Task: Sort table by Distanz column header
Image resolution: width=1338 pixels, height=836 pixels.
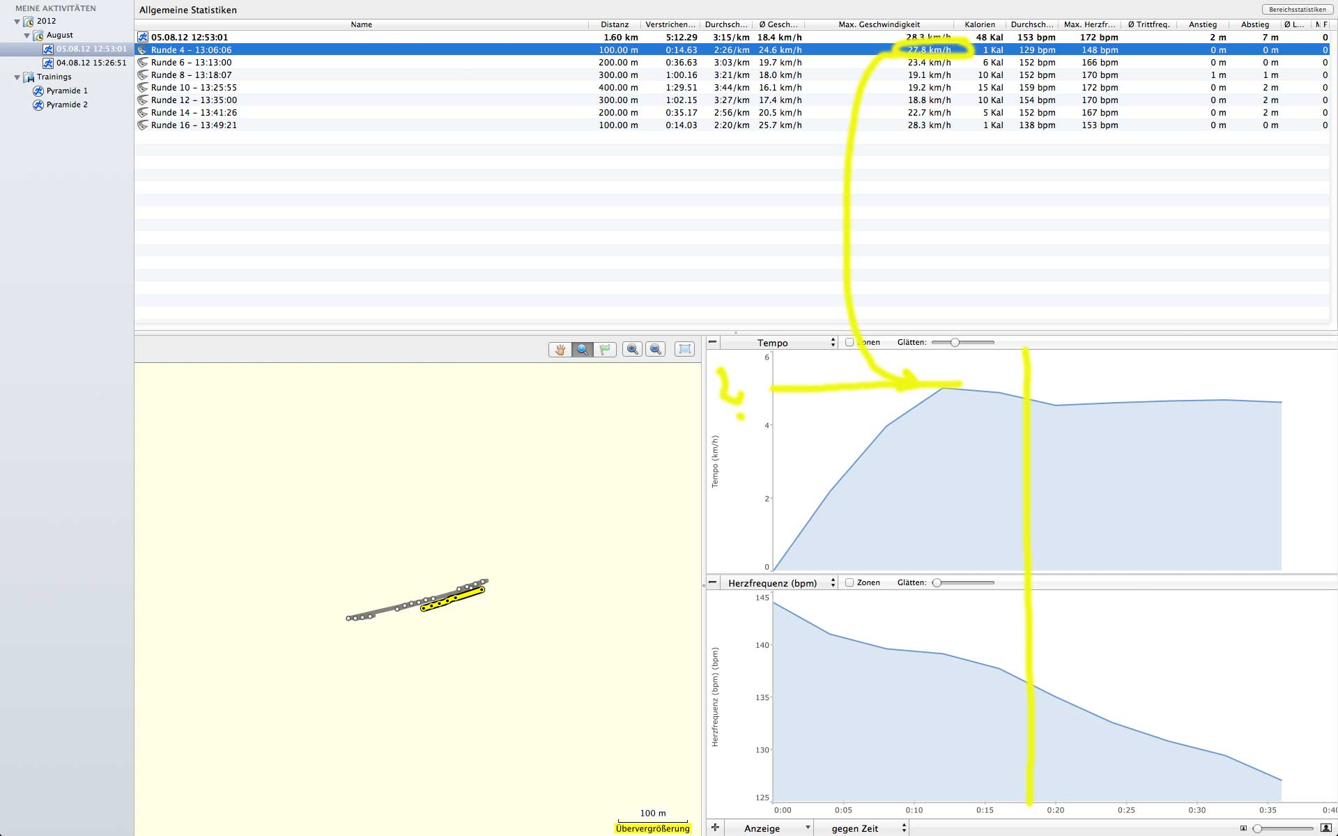Action: point(614,24)
